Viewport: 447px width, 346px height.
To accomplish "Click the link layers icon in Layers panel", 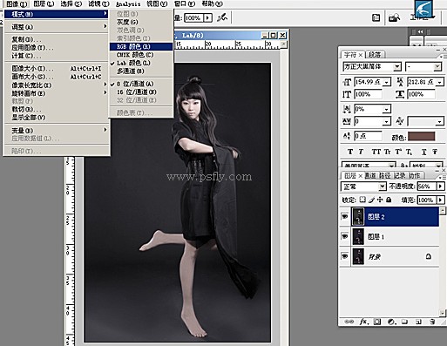I will tap(349, 322).
